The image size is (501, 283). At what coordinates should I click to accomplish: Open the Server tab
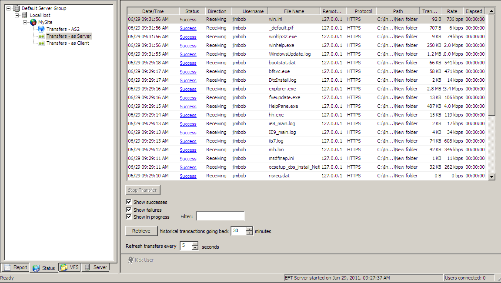[x=96, y=267]
